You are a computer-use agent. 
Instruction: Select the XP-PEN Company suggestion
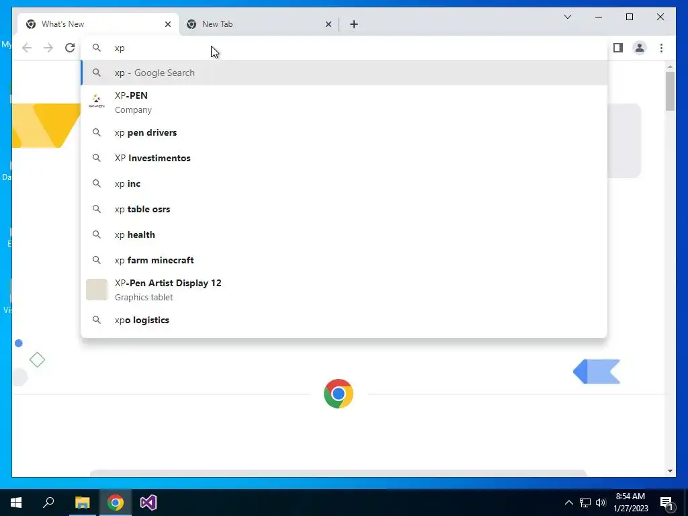344,102
